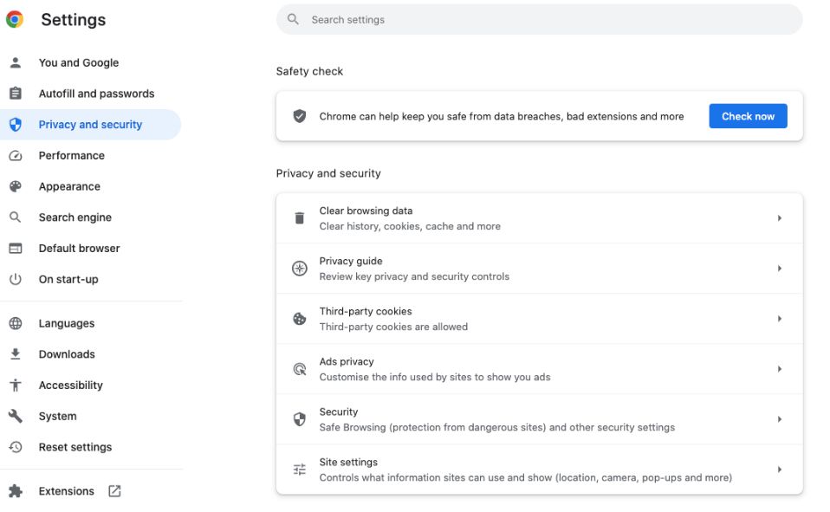The image size is (830, 512).
Task: Click the wrench icon for System
Action: click(x=16, y=416)
